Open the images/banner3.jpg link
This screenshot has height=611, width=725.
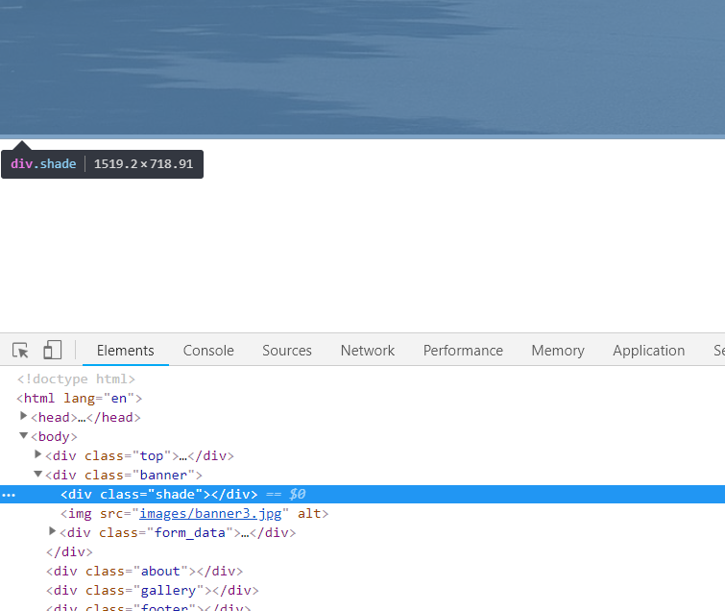point(210,513)
